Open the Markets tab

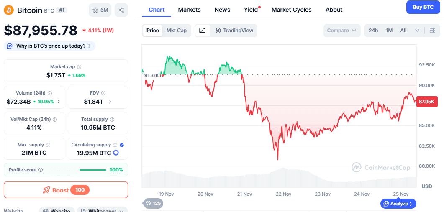189,10
